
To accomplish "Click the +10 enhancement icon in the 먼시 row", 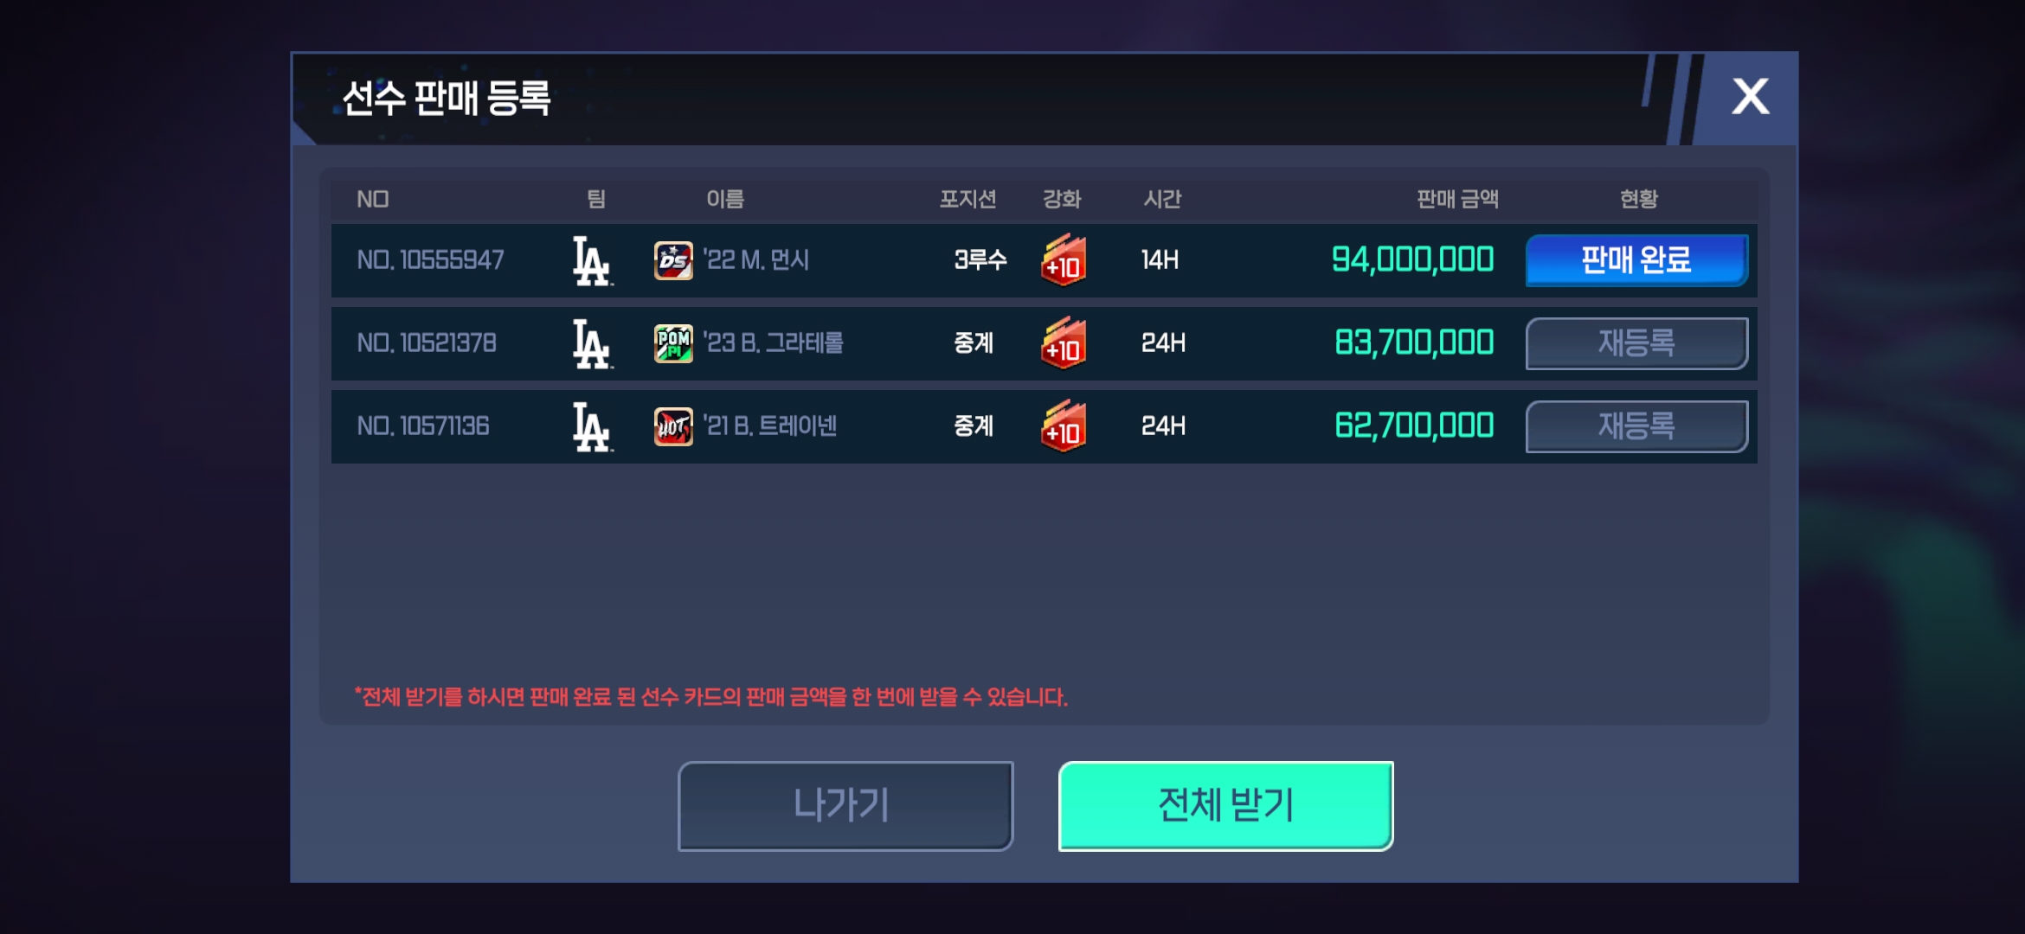I will 1064,260.
